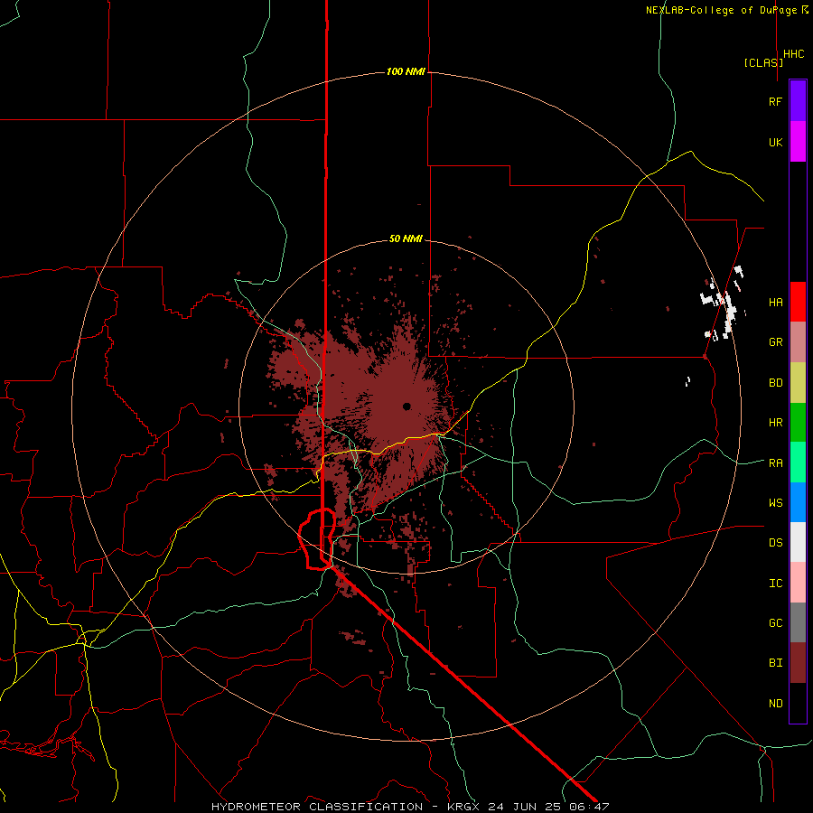Viewport: 813px width, 813px height.
Task: Click the black radar site dot
Action: tap(406, 406)
